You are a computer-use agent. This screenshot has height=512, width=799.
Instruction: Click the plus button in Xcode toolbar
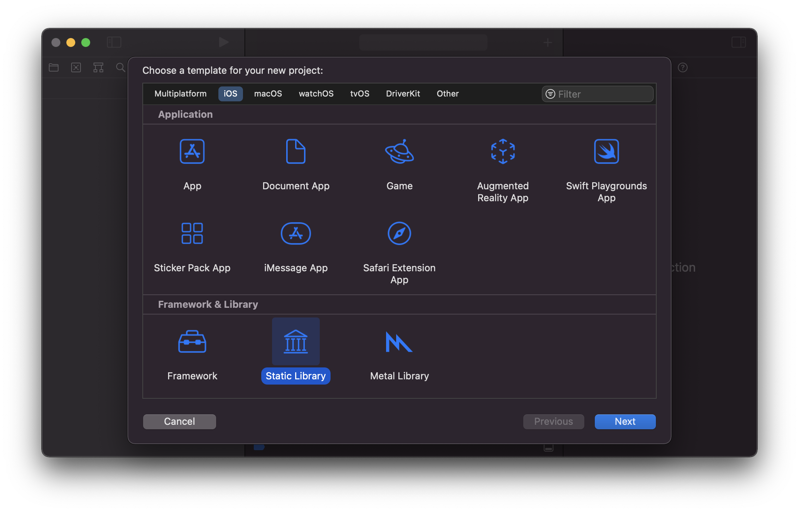547,42
